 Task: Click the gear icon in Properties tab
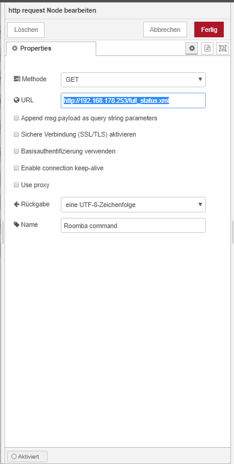click(14, 48)
